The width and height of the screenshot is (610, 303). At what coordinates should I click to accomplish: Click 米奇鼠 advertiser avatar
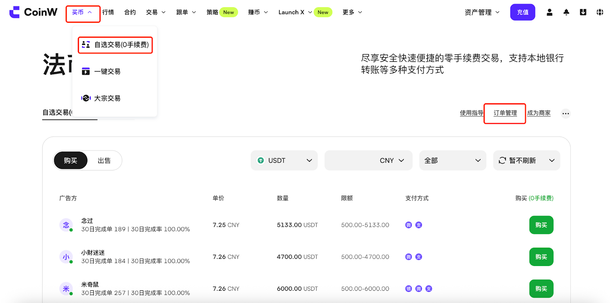[x=66, y=289]
